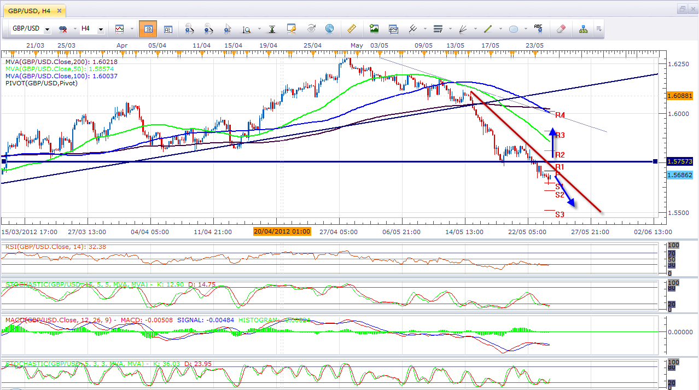Select the RSI indicator label
The width and height of the screenshot is (699, 390).
pos(56,247)
